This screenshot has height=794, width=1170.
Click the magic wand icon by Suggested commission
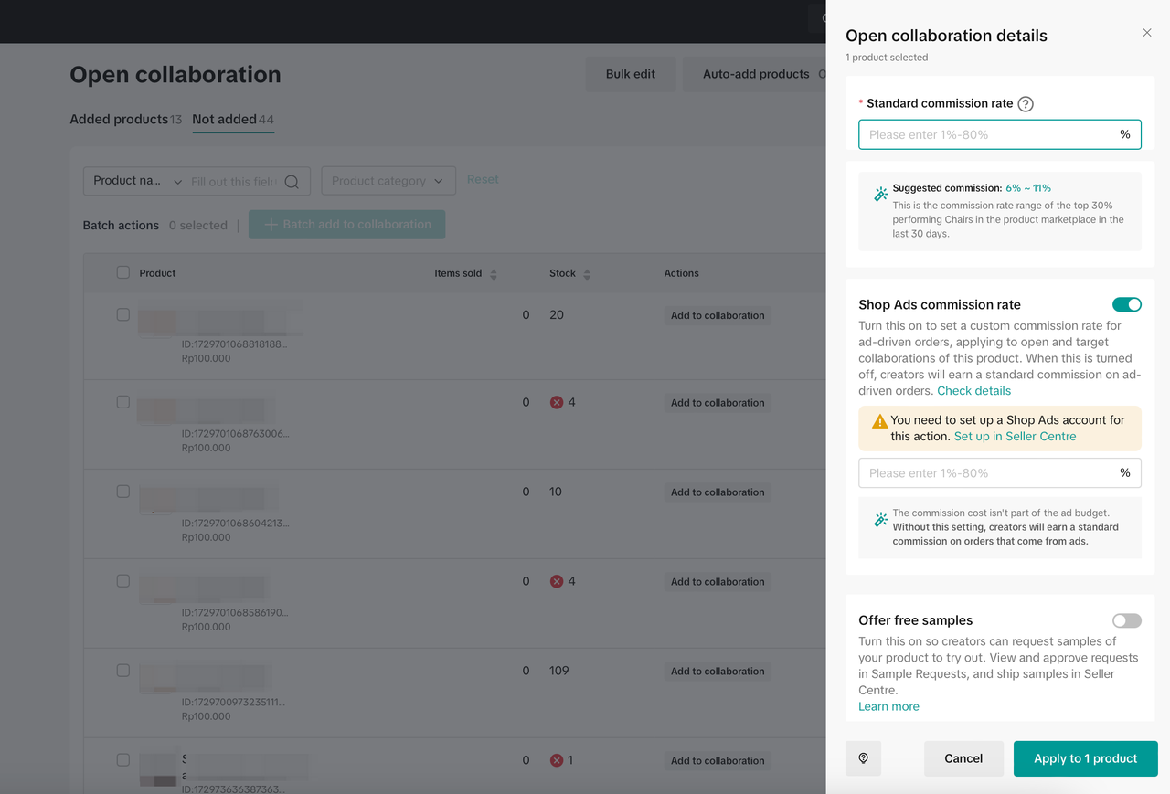click(881, 195)
